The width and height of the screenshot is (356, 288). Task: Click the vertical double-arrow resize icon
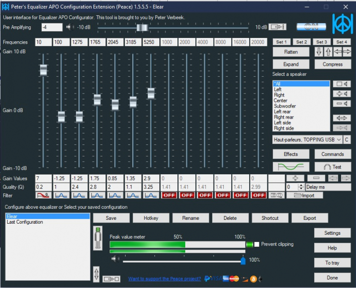point(96,274)
